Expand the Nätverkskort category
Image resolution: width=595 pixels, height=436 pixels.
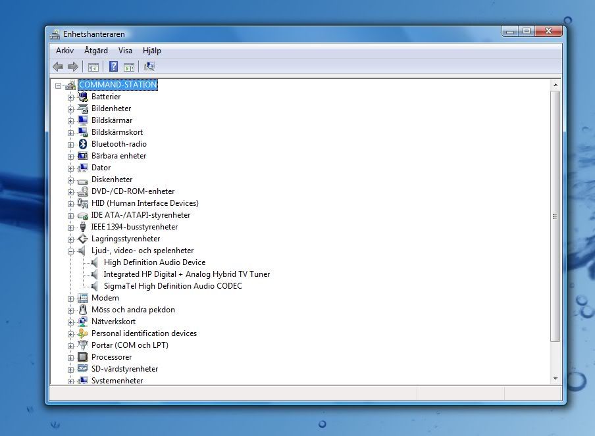pyautogui.click(x=70, y=322)
